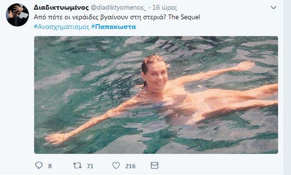
Task: Enlarge the swimming woman photo
Action: 156,95
